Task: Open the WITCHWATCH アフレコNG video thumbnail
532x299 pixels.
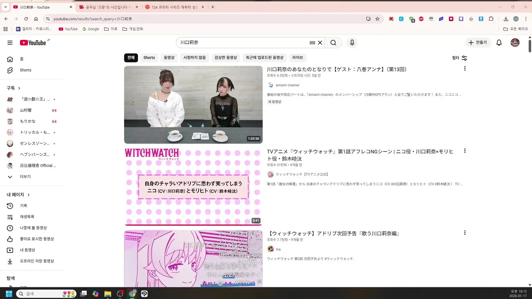Action: (x=193, y=187)
